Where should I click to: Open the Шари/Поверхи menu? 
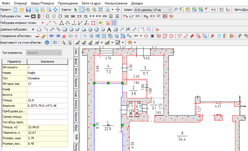(x=42, y=3)
